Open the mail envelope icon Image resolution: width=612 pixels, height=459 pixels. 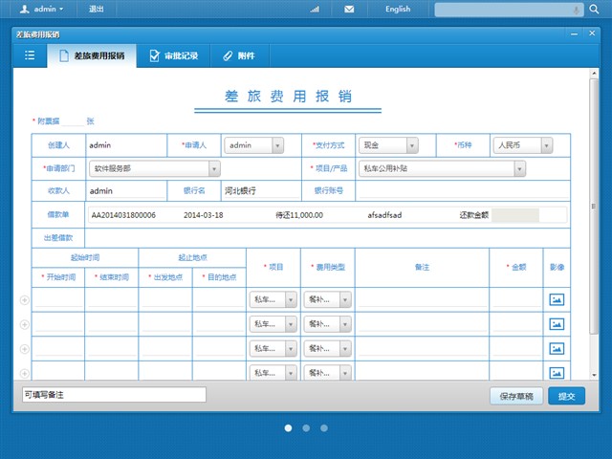[349, 9]
